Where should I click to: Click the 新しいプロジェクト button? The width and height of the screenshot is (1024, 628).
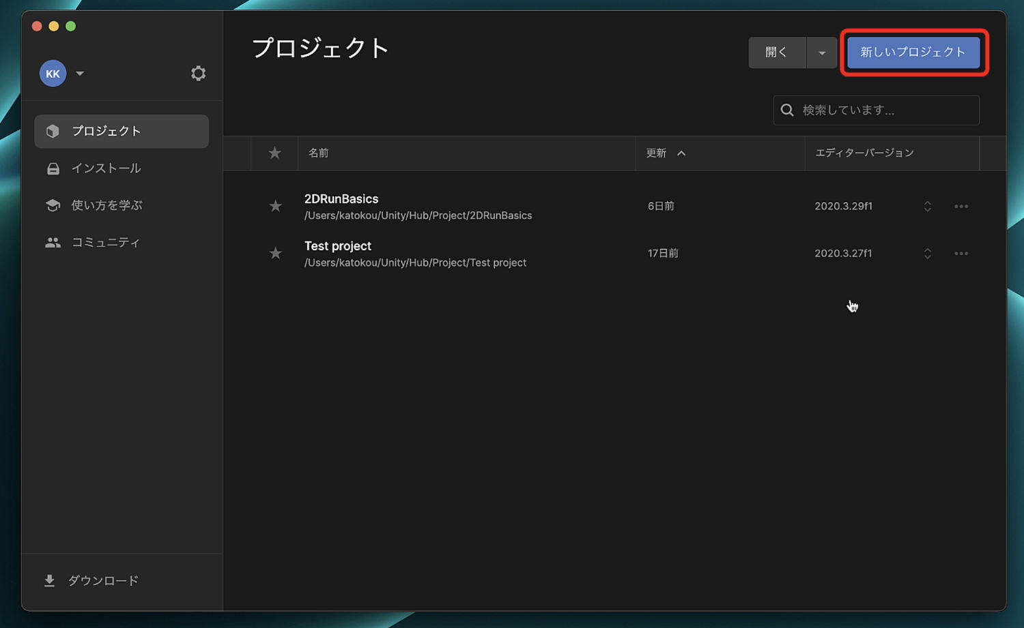pos(913,53)
